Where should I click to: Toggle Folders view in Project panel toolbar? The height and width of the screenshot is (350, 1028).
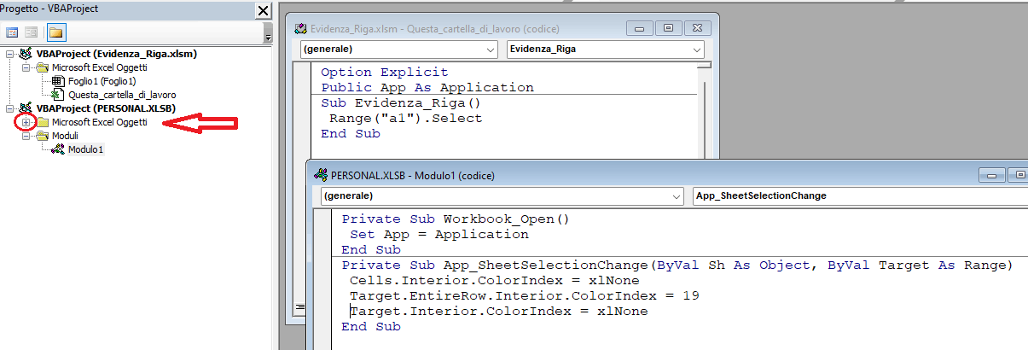(x=55, y=32)
